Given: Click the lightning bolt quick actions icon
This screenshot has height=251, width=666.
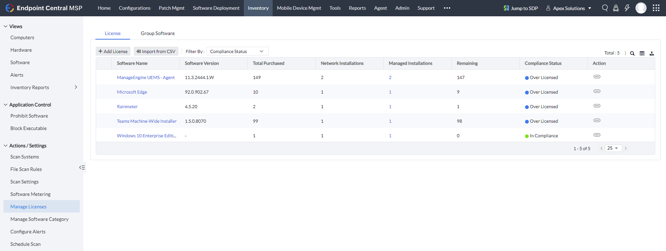Looking at the screenshot, I should pos(627,8).
